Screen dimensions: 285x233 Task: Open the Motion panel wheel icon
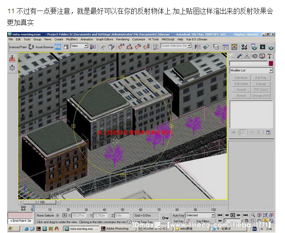pyautogui.click(x=254, y=56)
